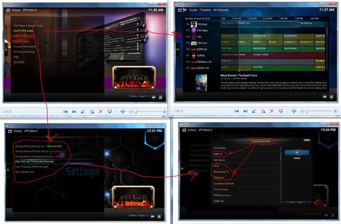341x224 pixels.
Task: Expand side menu arrow in IPTVXtra main menu window
Action: 6,50
